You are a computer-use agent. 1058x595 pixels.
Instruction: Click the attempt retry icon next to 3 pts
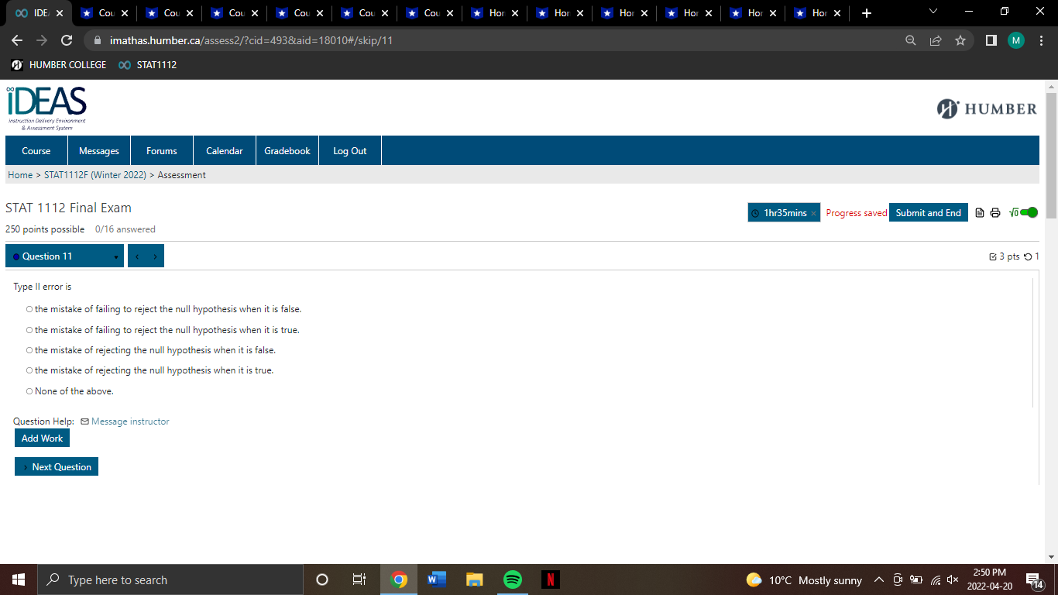tap(1029, 256)
